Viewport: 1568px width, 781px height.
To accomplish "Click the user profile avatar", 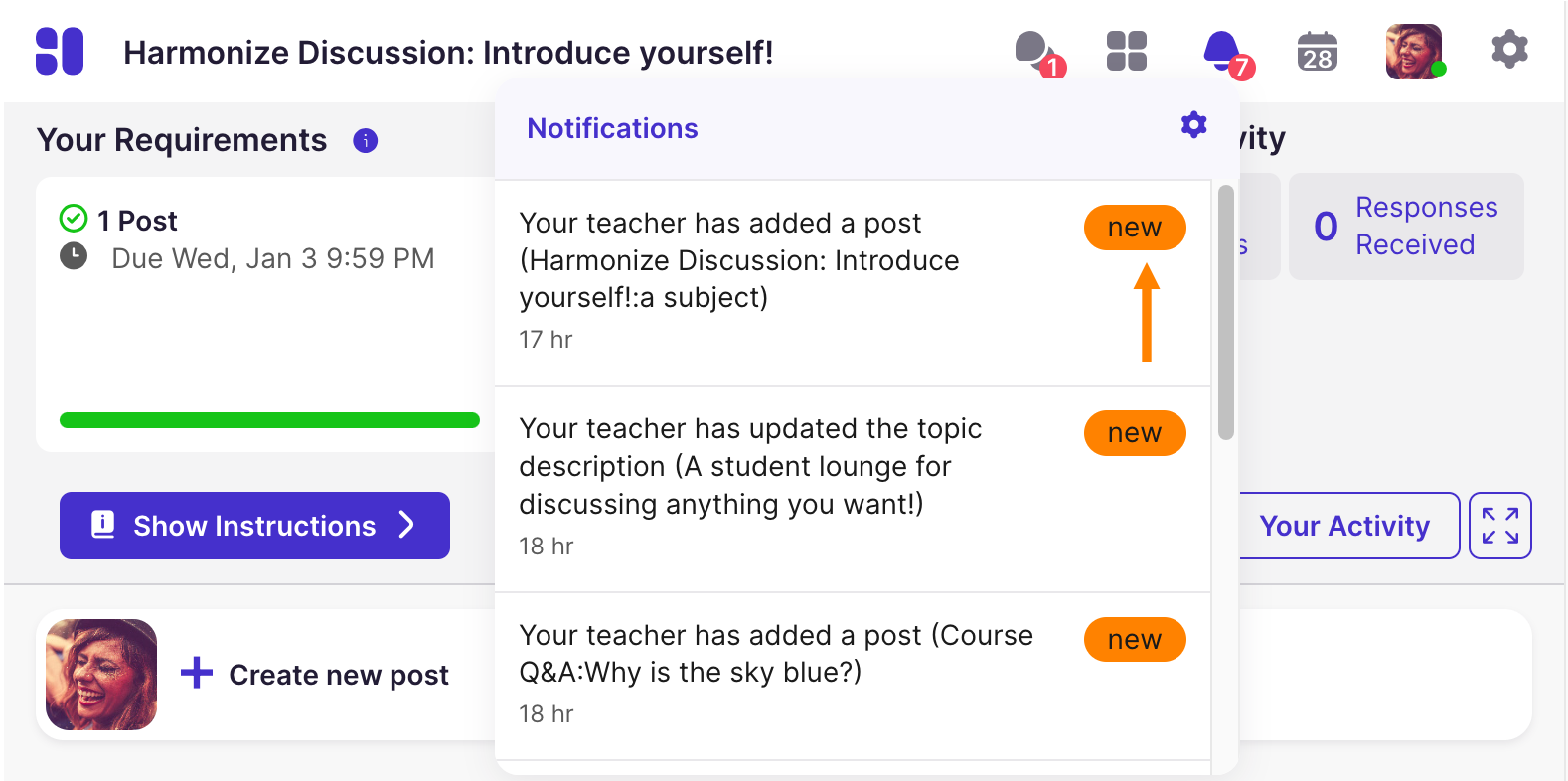I will point(1414,52).
